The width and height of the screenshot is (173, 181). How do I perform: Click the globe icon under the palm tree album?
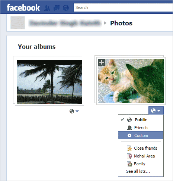72,111
